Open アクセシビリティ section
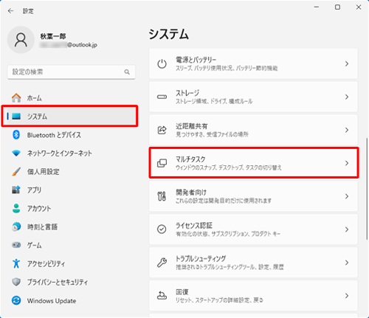Viewport: 369px width, 318px height. pyautogui.click(x=72, y=263)
